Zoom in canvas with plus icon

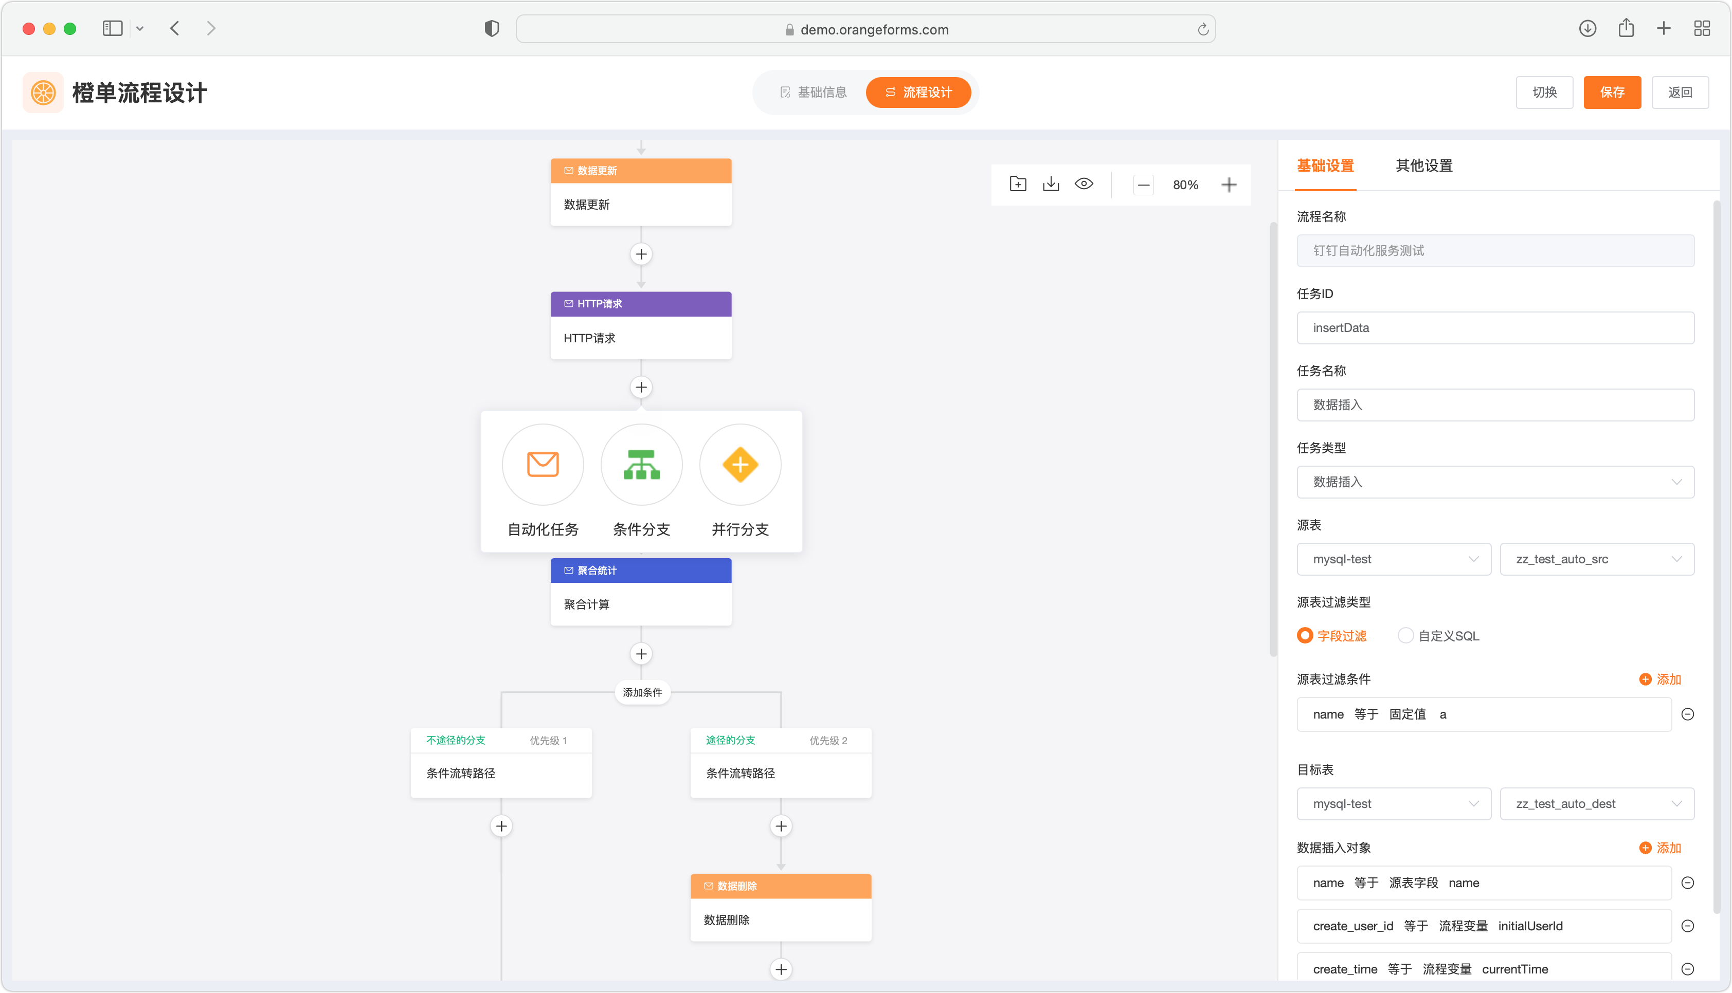coord(1229,185)
